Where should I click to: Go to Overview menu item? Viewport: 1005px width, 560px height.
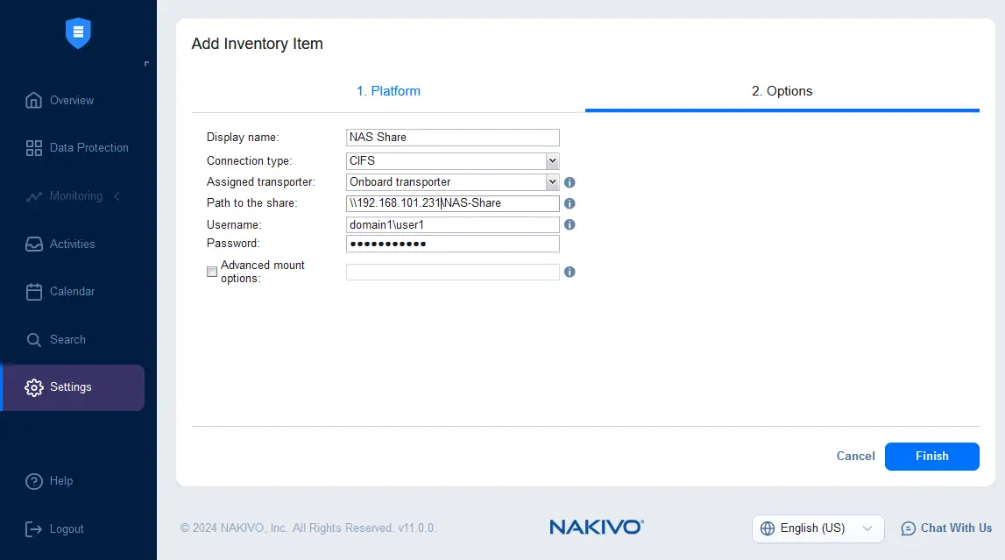(72, 100)
